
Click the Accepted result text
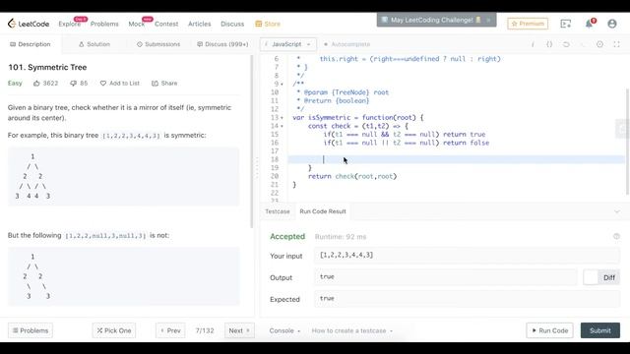(287, 236)
